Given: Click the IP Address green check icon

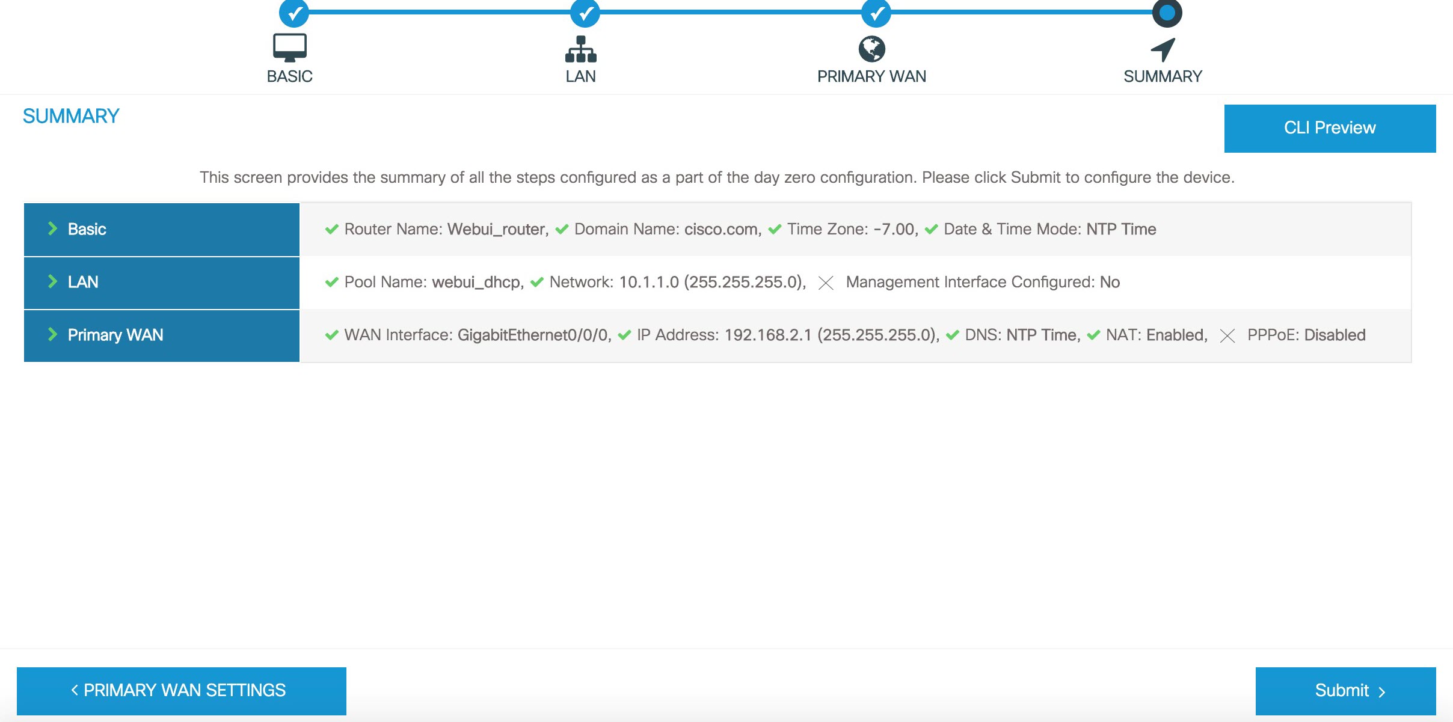Looking at the screenshot, I should click(x=624, y=335).
